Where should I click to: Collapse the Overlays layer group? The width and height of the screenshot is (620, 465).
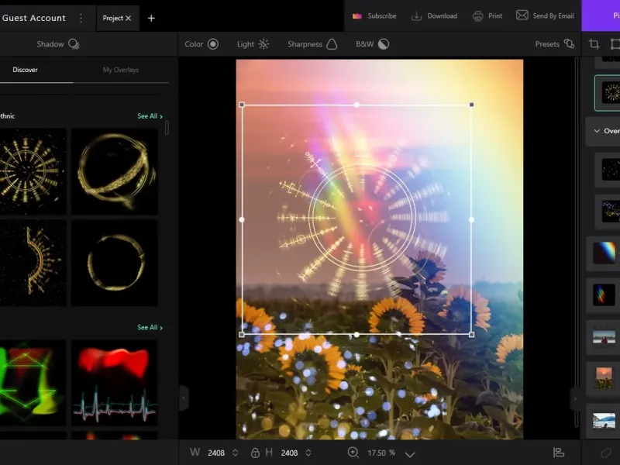[x=595, y=131]
